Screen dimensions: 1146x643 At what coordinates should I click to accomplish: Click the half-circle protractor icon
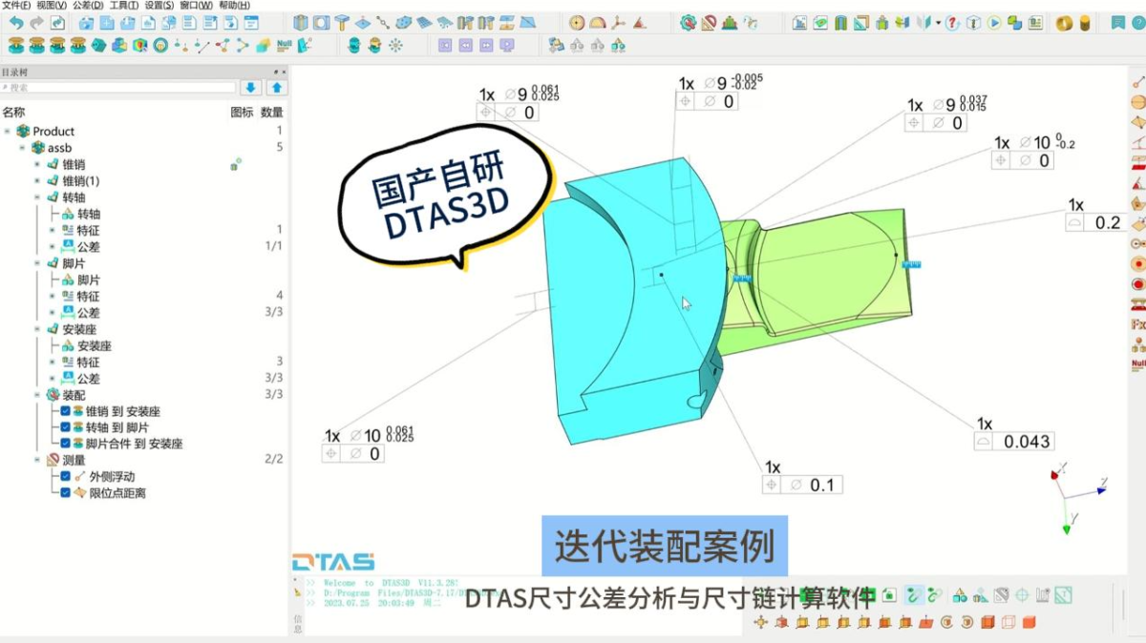[x=597, y=23]
